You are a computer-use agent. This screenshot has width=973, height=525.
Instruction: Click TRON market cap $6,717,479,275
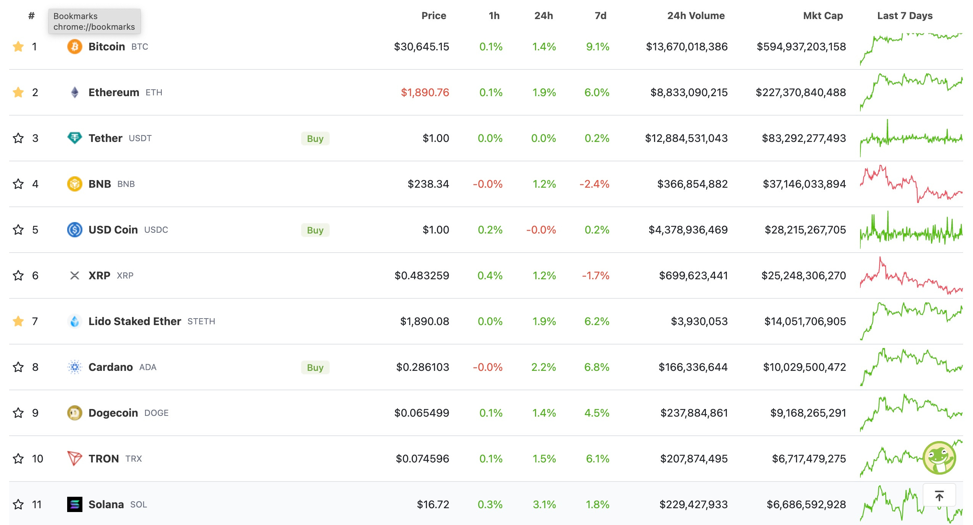(x=809, y=459)
